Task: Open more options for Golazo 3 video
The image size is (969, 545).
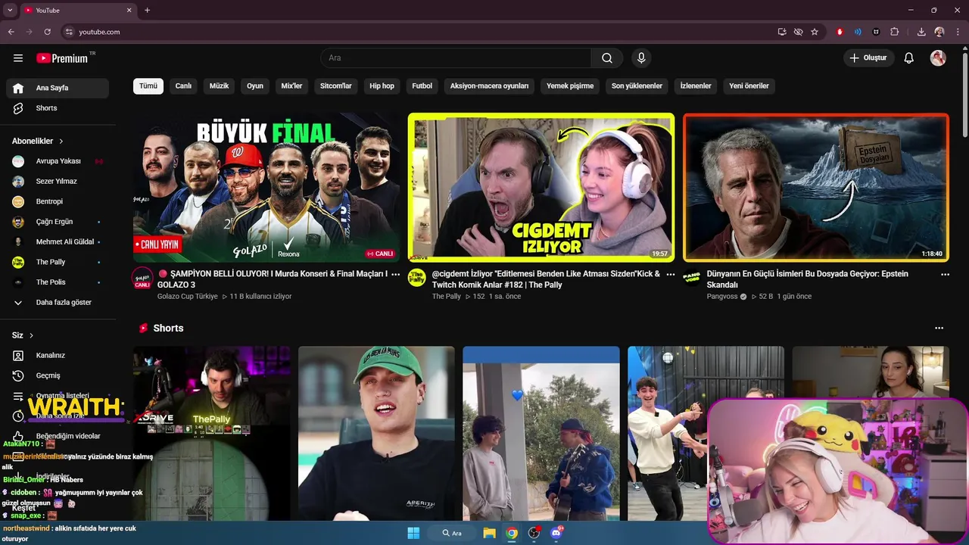Action: pyautogui.click(x=395, y=275)
